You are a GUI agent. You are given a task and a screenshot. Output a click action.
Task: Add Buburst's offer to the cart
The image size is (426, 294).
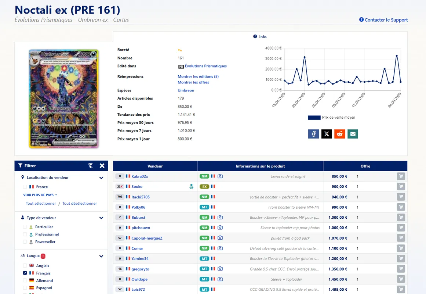pos(401,218)
